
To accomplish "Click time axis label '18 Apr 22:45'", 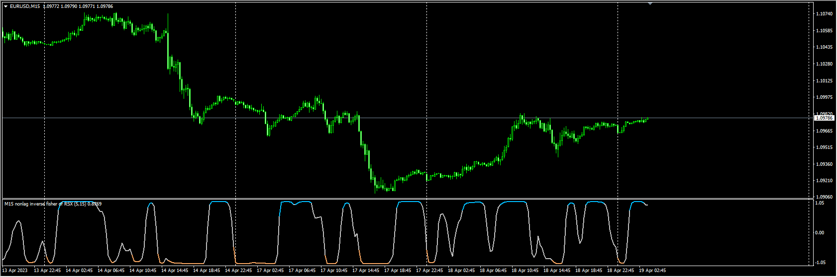I will [621, 271].
